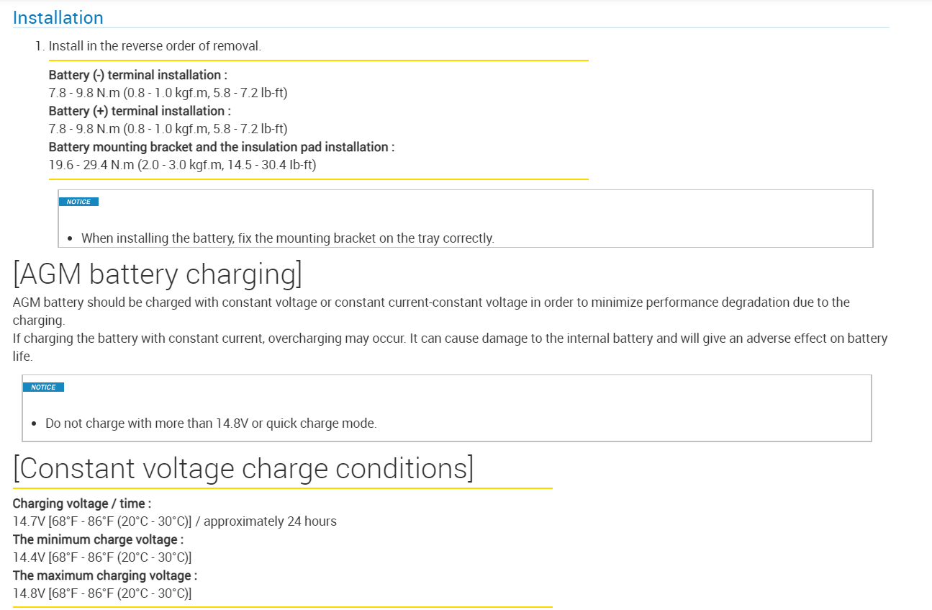The image size is (932, 610).
Task: Click the "fix the mounting bracket on the tray" bullet
Action: pyautogui.click(x=287, y=238)
